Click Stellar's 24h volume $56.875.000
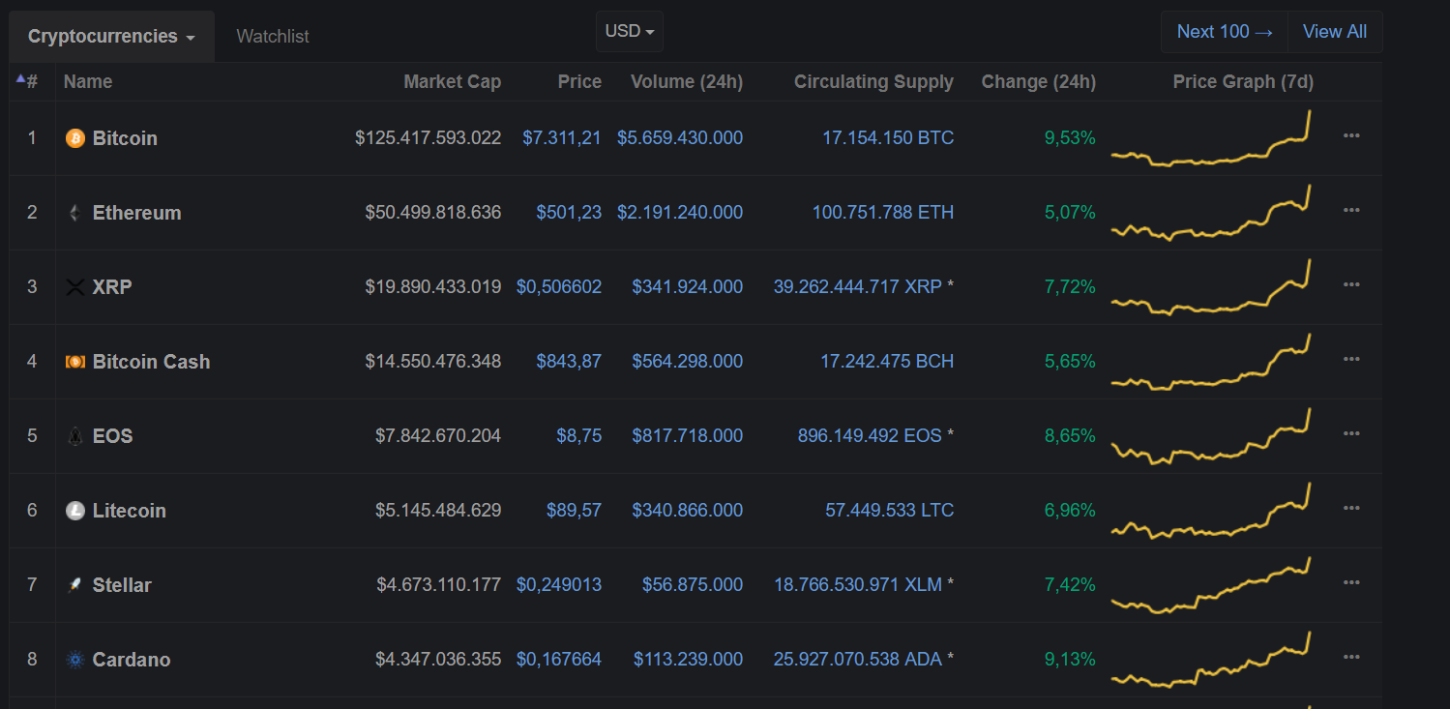 tap(693, 585)
